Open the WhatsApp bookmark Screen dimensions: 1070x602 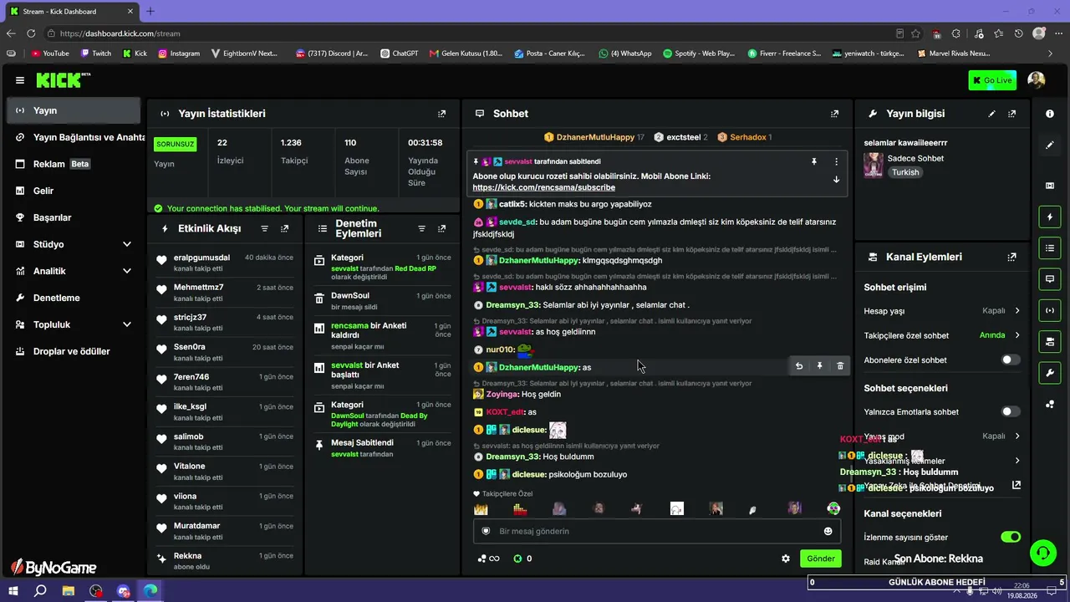tap(625, 54)
